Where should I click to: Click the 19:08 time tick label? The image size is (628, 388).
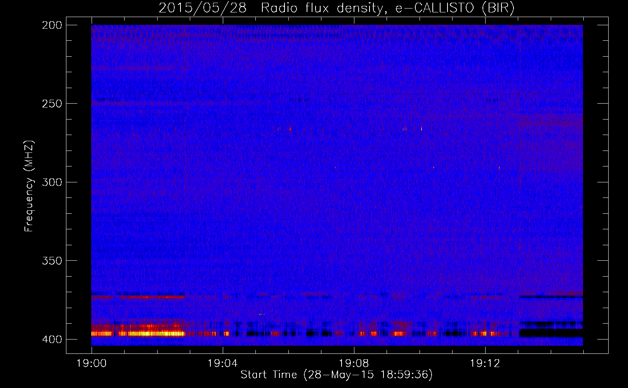[354, 364]
